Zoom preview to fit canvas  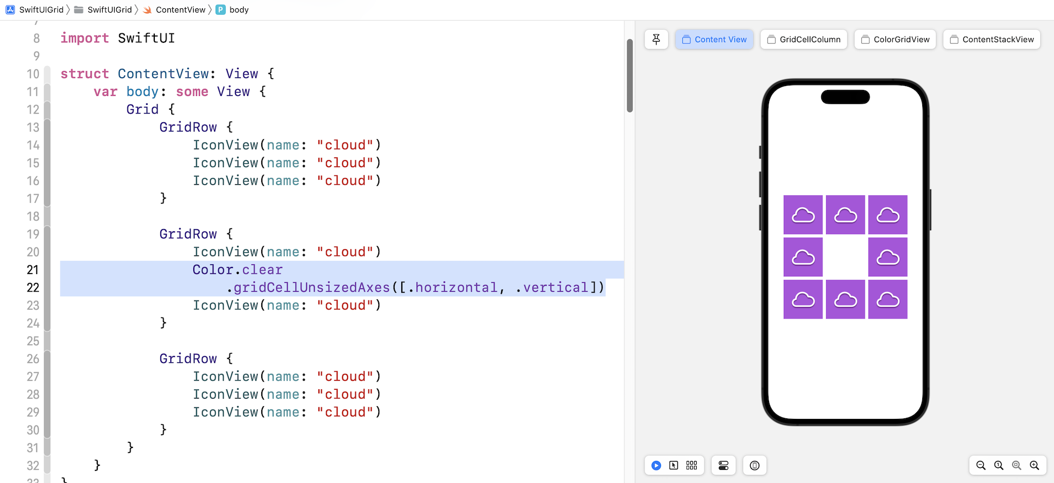click(1017, 465)
